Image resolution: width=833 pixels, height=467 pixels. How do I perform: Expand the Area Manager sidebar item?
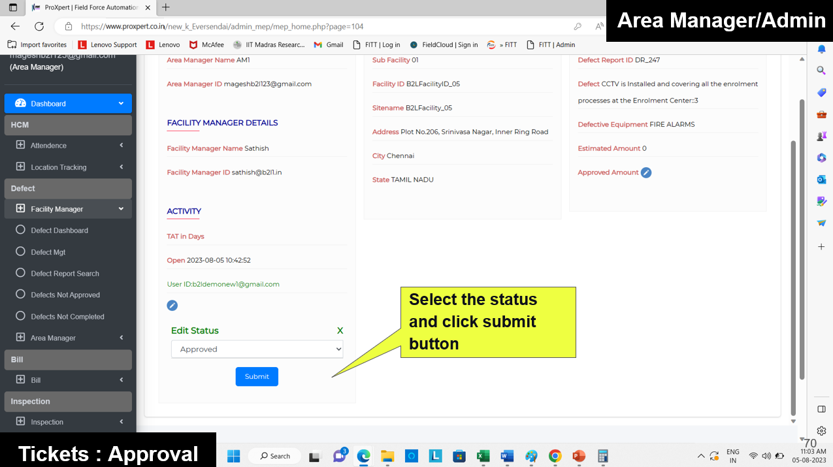point(68,338)
